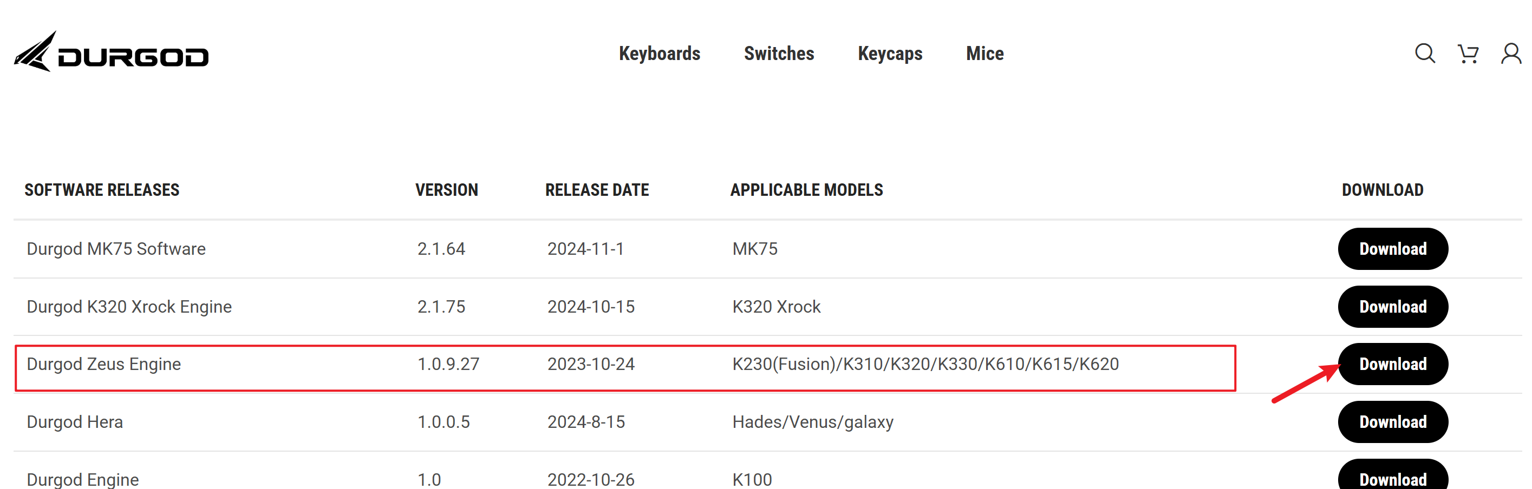Open the search icon

(x=1424, y=54)
